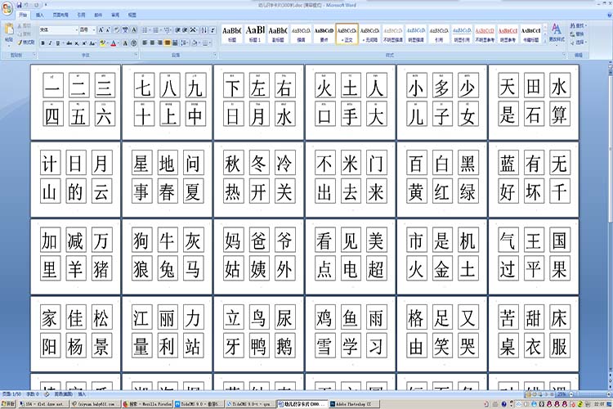The width and height of the screenshot is (613, 409).
Task: Open Insert ribbon tab
Action: coord(40,15)
